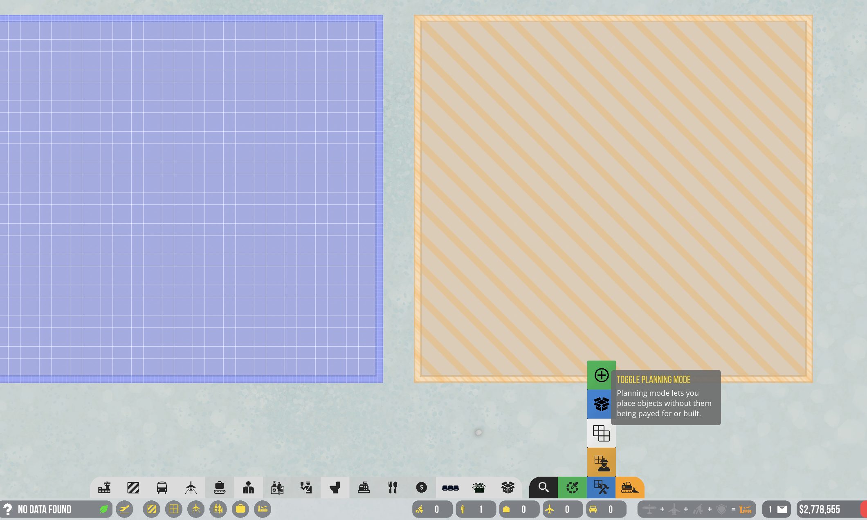
Task: Expand the blue build tools hammer menu
Action: (601, 487)
